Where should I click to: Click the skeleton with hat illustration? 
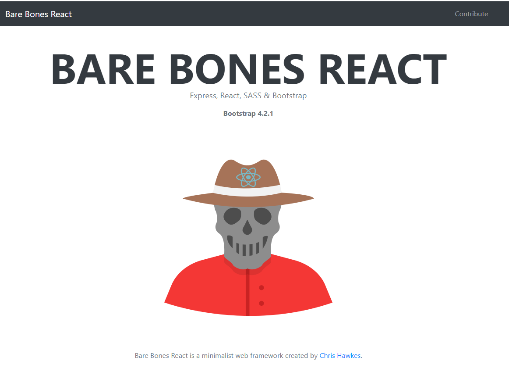(x=248, y=238)
